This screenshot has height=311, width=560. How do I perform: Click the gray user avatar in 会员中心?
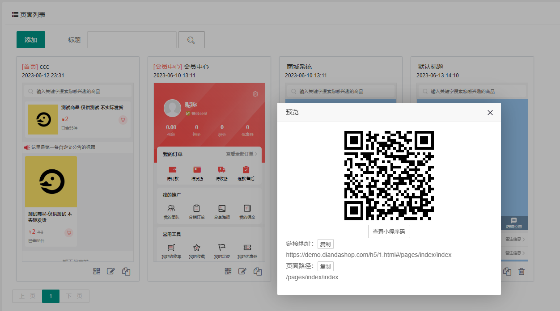[172, 108]
